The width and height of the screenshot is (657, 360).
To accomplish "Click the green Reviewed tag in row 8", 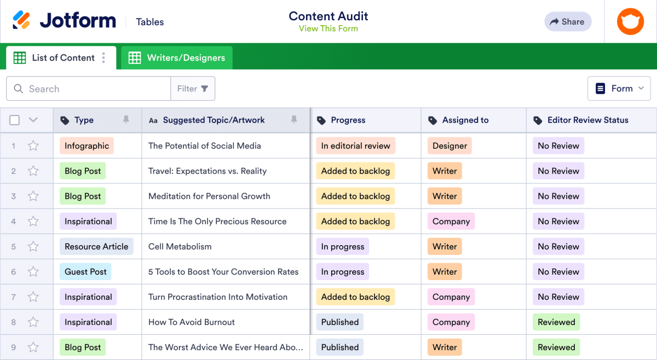I will [556, 322].
